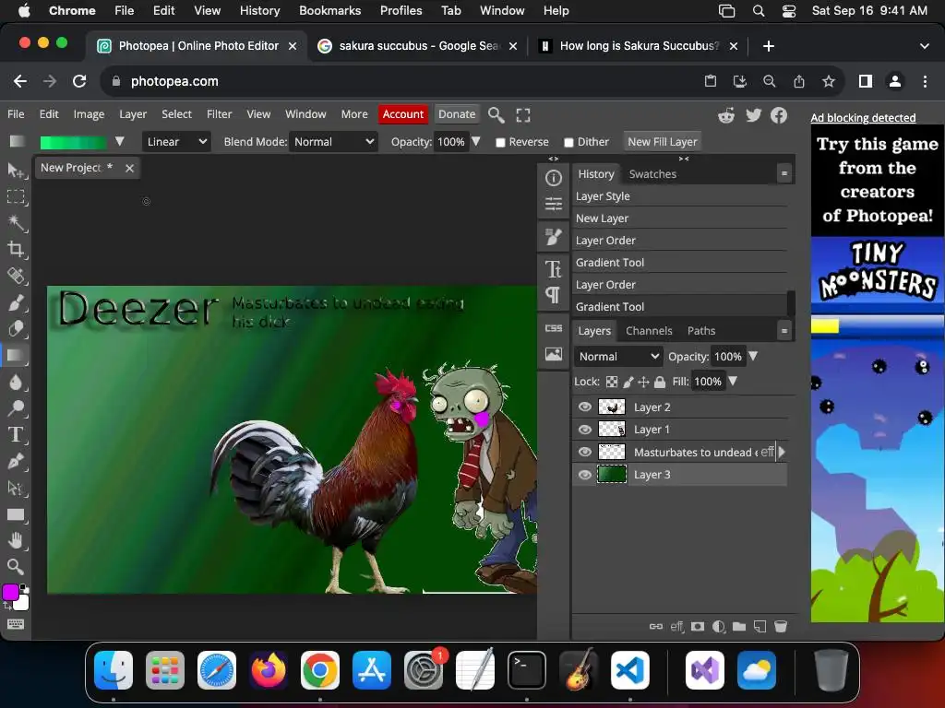Open Photopea's Reddit page icon
Image resolution: width=945 pixels, height=708 pixels.
(x=726, y=115)
